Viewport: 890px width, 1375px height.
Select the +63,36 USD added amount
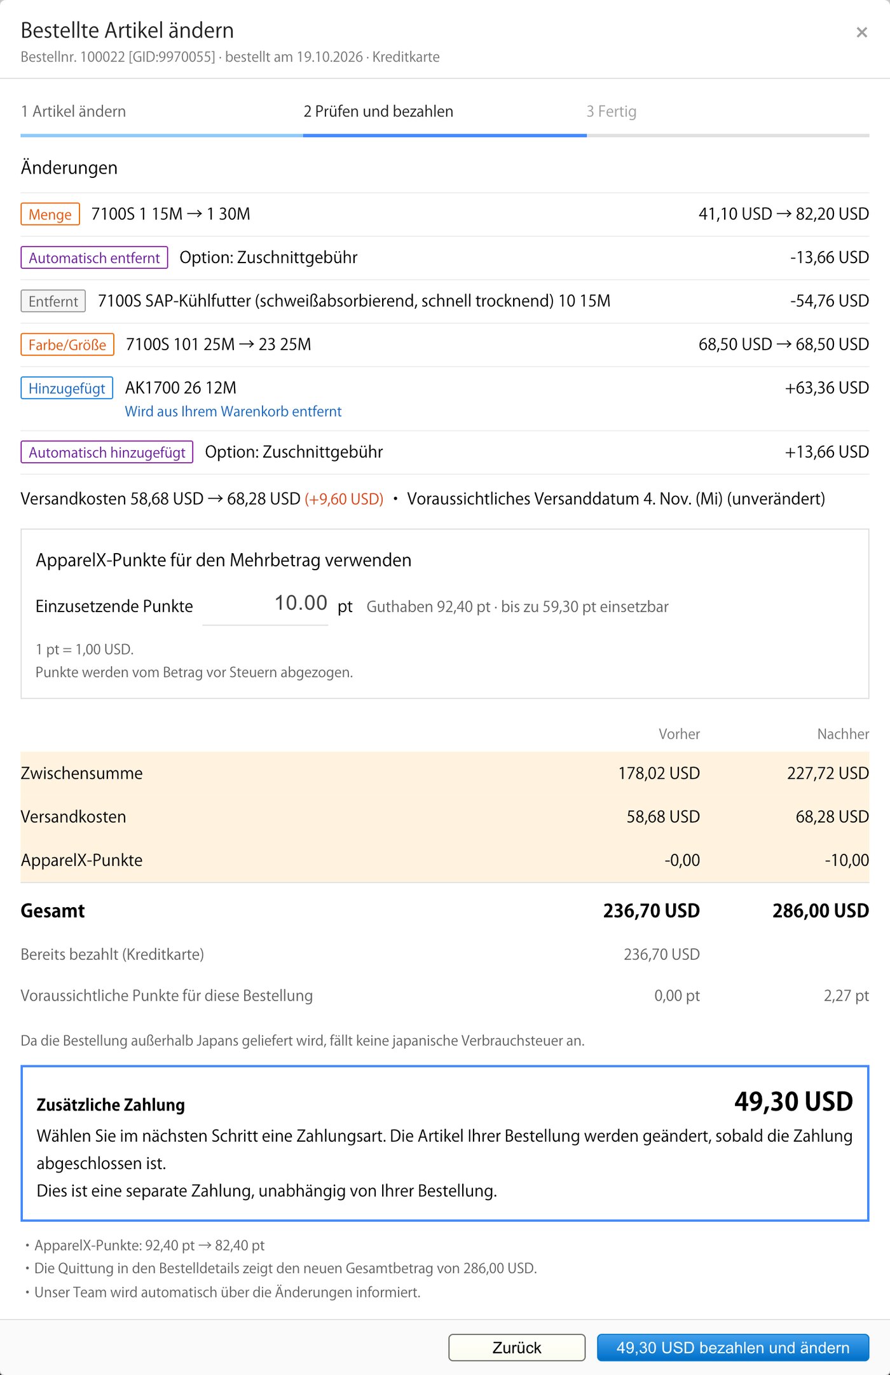827,388
